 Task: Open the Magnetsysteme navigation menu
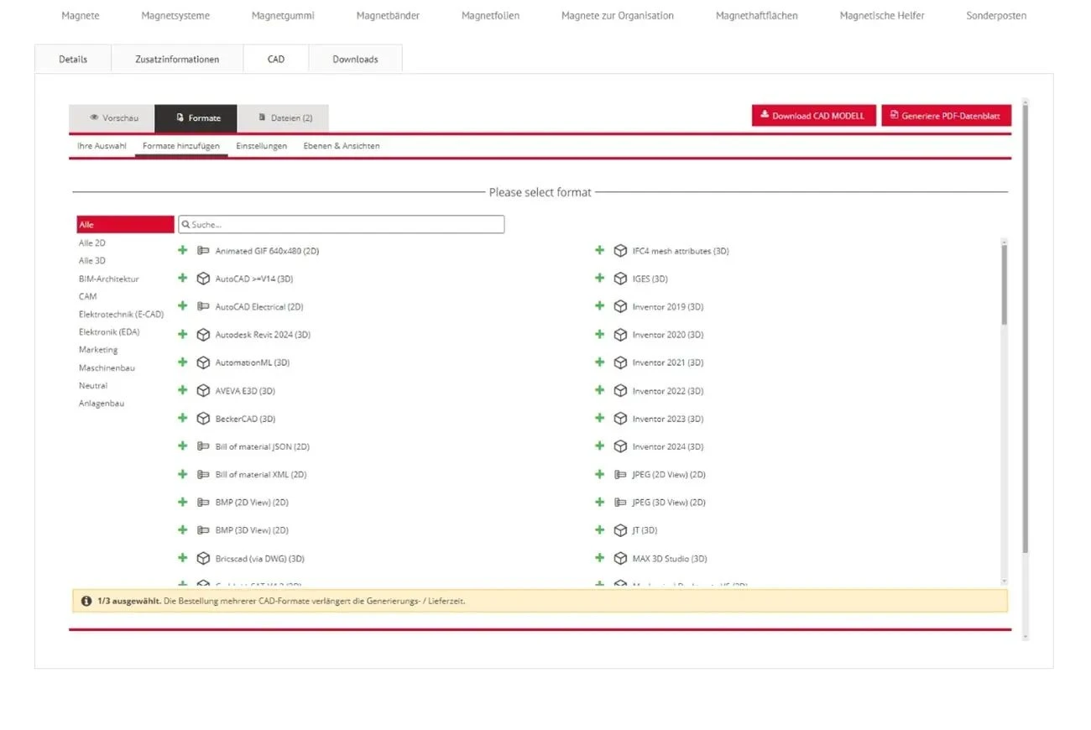[x=175, y=16]
